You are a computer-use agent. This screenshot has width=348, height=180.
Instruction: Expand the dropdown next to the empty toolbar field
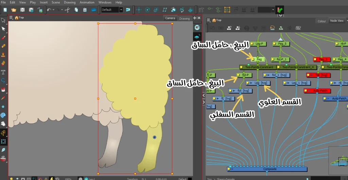coord(273,10)
